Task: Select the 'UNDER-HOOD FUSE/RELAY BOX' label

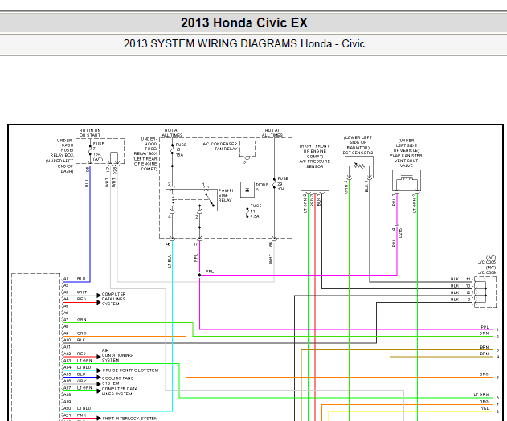Action: point(145,153)
